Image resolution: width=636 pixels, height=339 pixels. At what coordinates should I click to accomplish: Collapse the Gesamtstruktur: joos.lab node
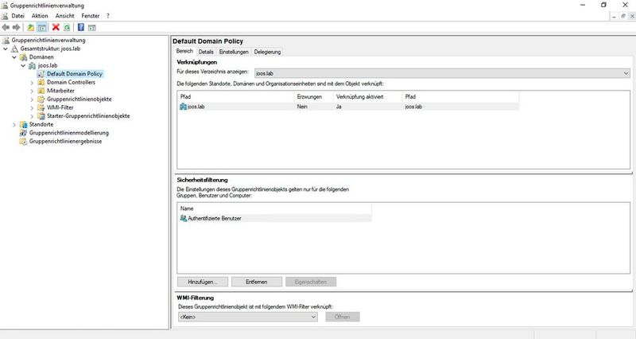pos(6,49)
